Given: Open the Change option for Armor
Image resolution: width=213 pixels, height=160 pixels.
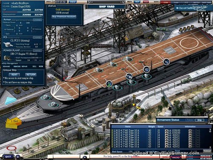Looking at the screenshot, I should (x=37, y=20).
